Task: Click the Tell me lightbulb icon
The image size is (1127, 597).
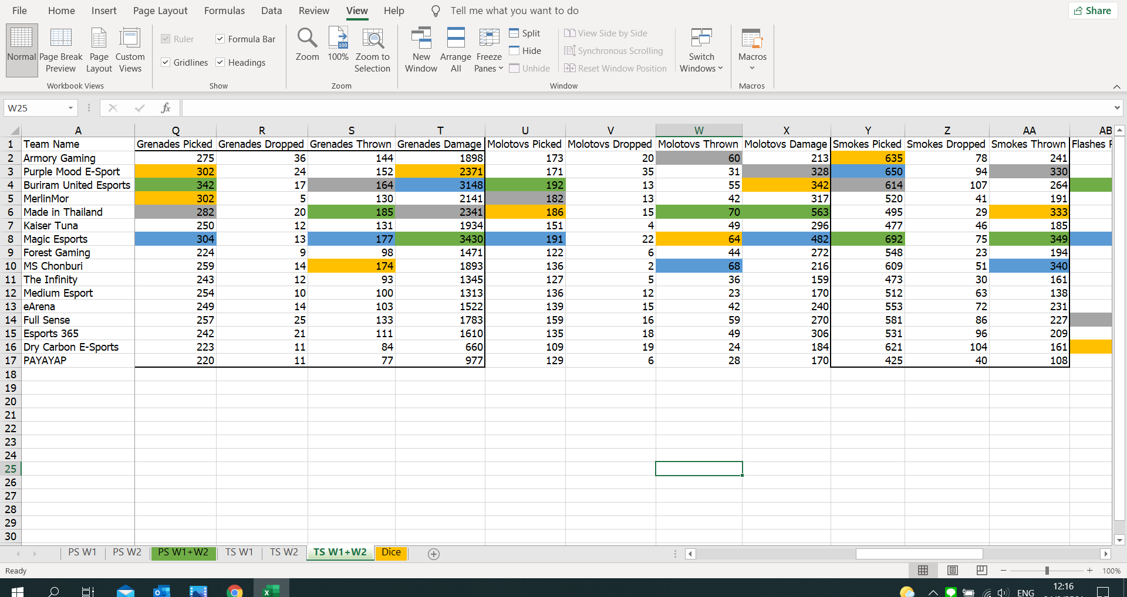Action: [x=436, y=11]
